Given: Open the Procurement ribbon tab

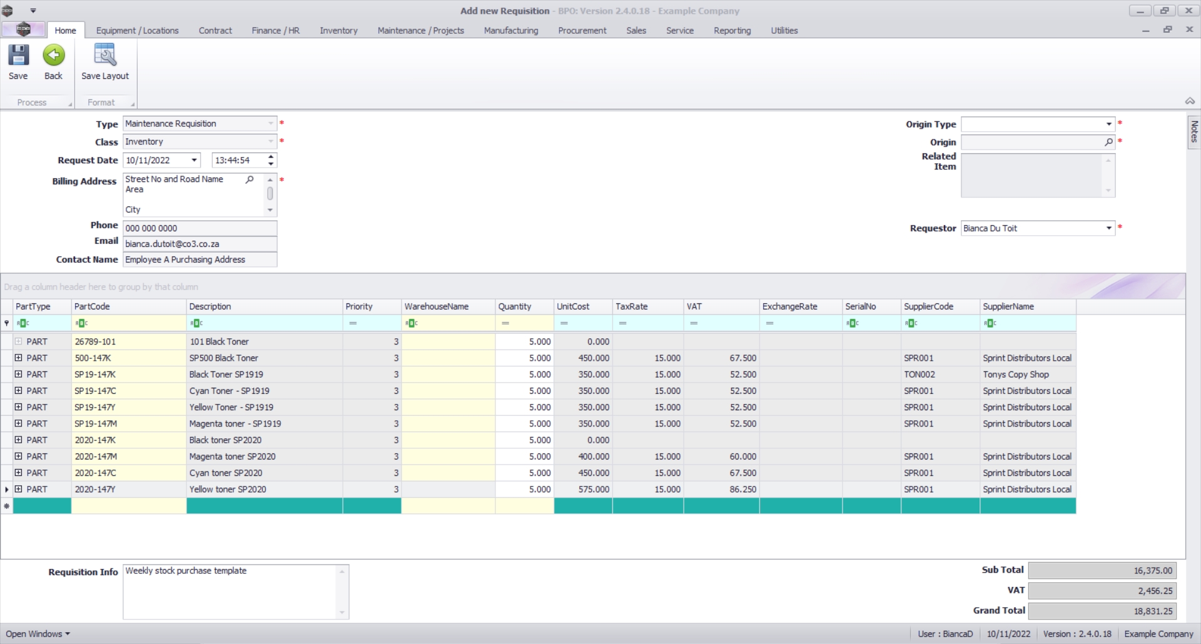Looking at the screenshot, I should coord(582,30).
